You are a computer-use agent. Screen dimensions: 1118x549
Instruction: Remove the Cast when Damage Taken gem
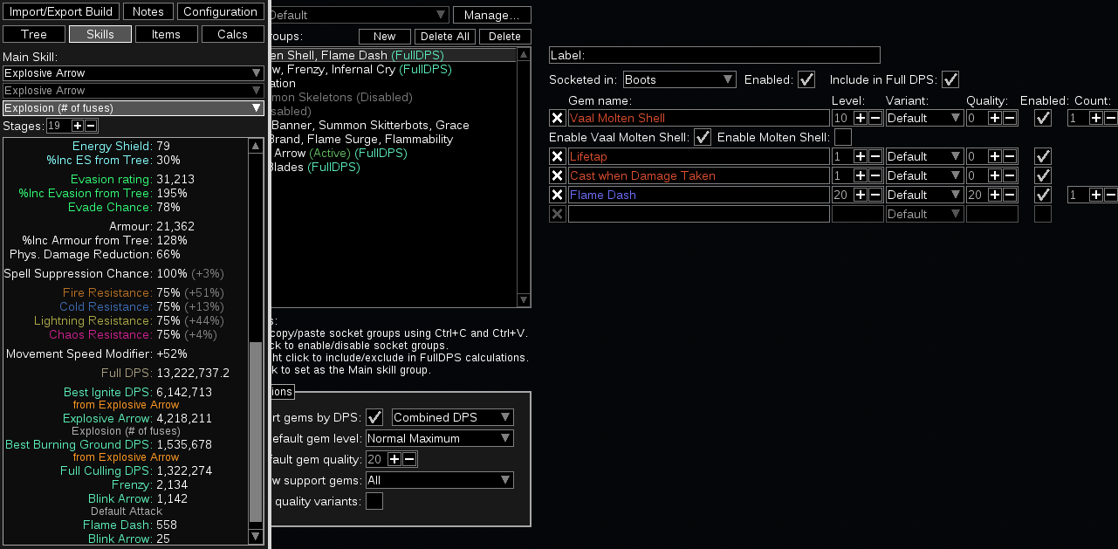click(557, 175)
